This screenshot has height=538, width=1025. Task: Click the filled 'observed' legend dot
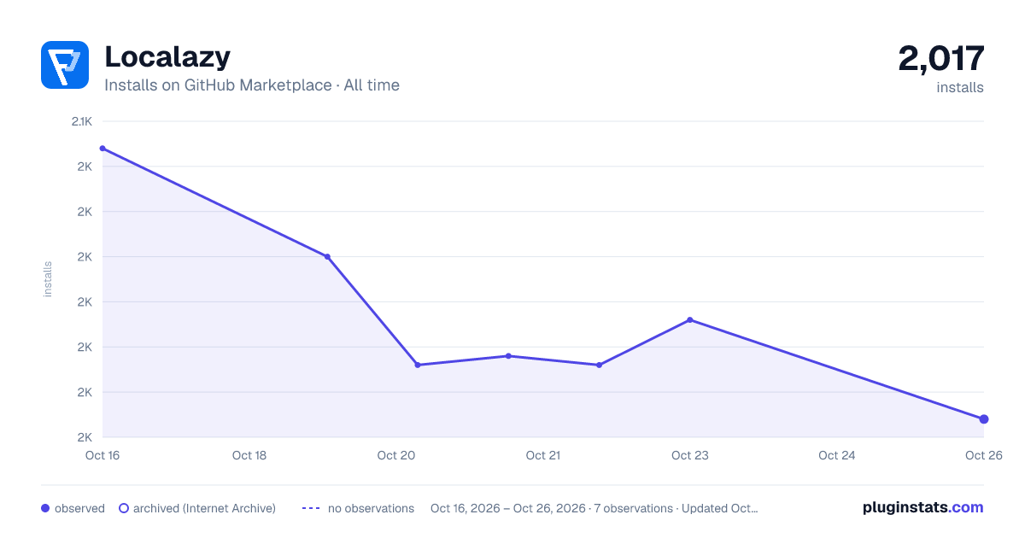(45, 508)
